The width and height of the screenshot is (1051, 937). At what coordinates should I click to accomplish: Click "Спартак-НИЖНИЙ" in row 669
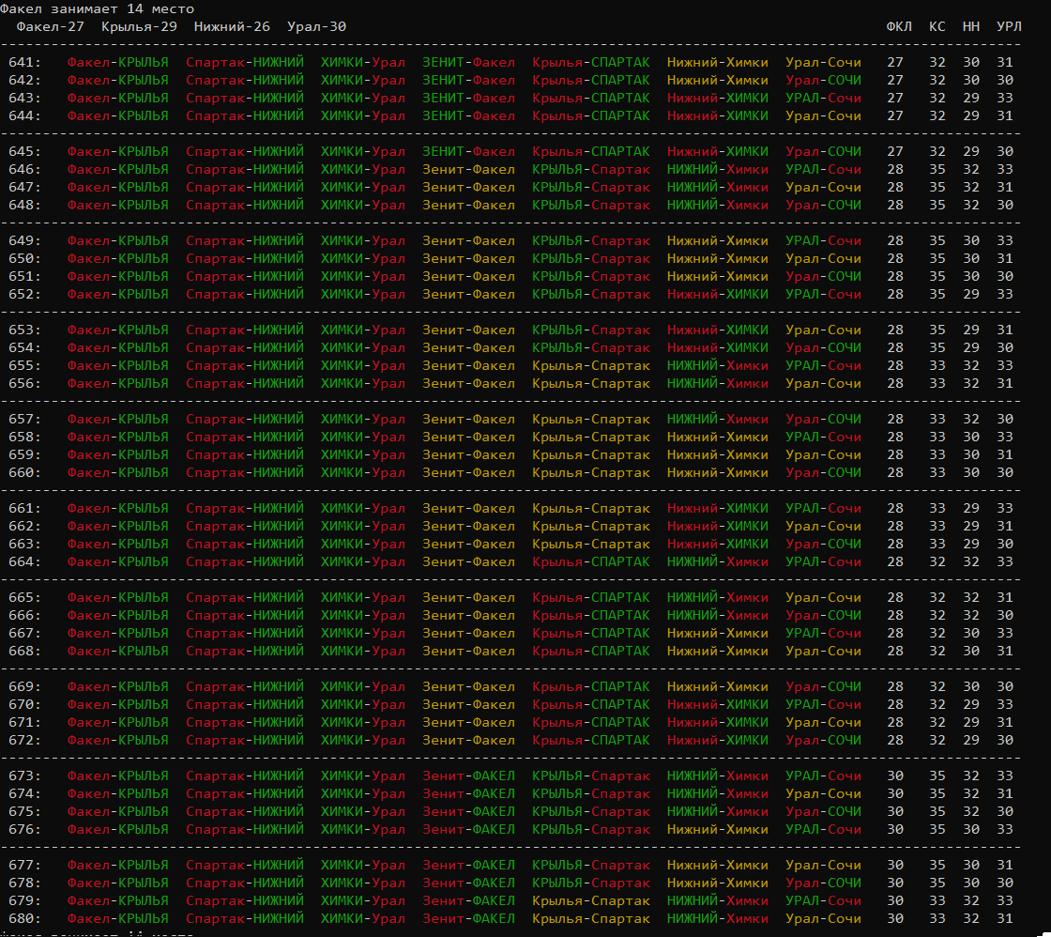(245, 687)
